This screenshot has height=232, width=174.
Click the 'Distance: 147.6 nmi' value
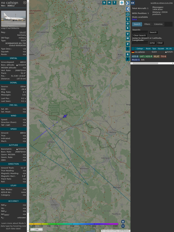point(21,79)
